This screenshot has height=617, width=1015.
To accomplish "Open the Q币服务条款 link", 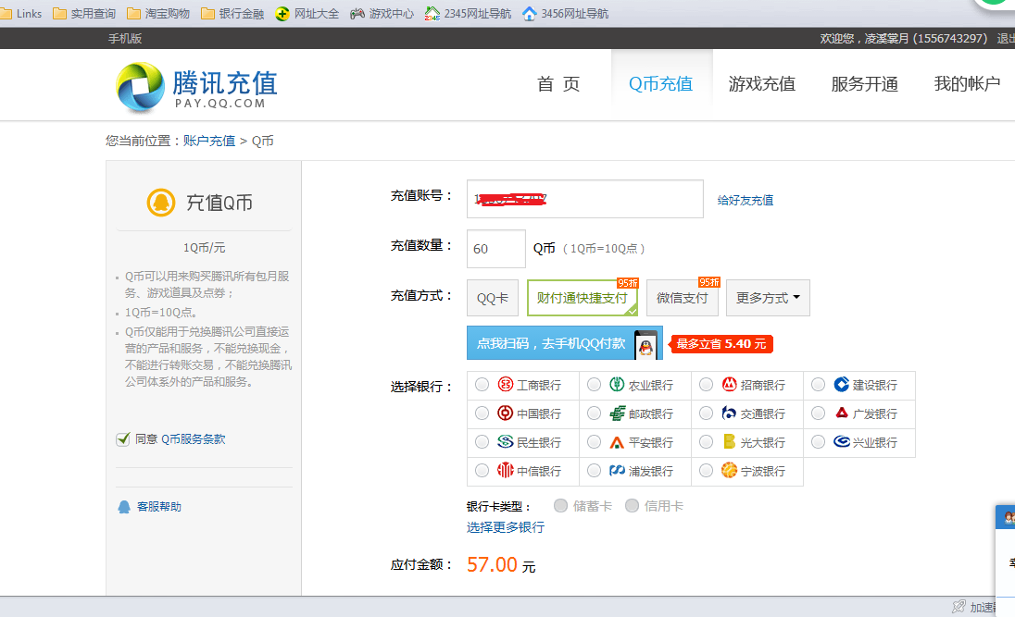I will pos(193,439).
